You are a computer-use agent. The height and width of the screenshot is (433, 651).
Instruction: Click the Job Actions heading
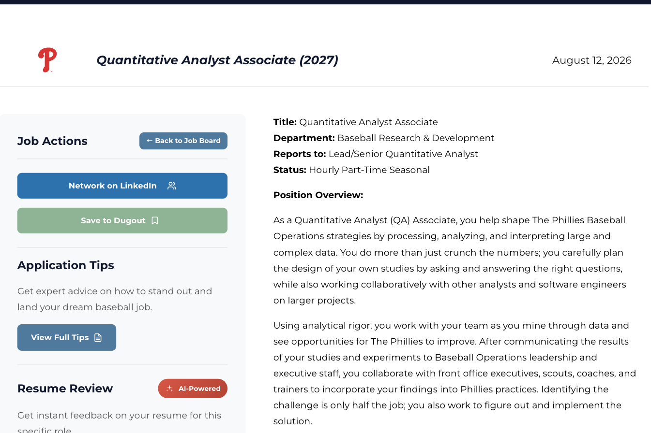(52, 141)
